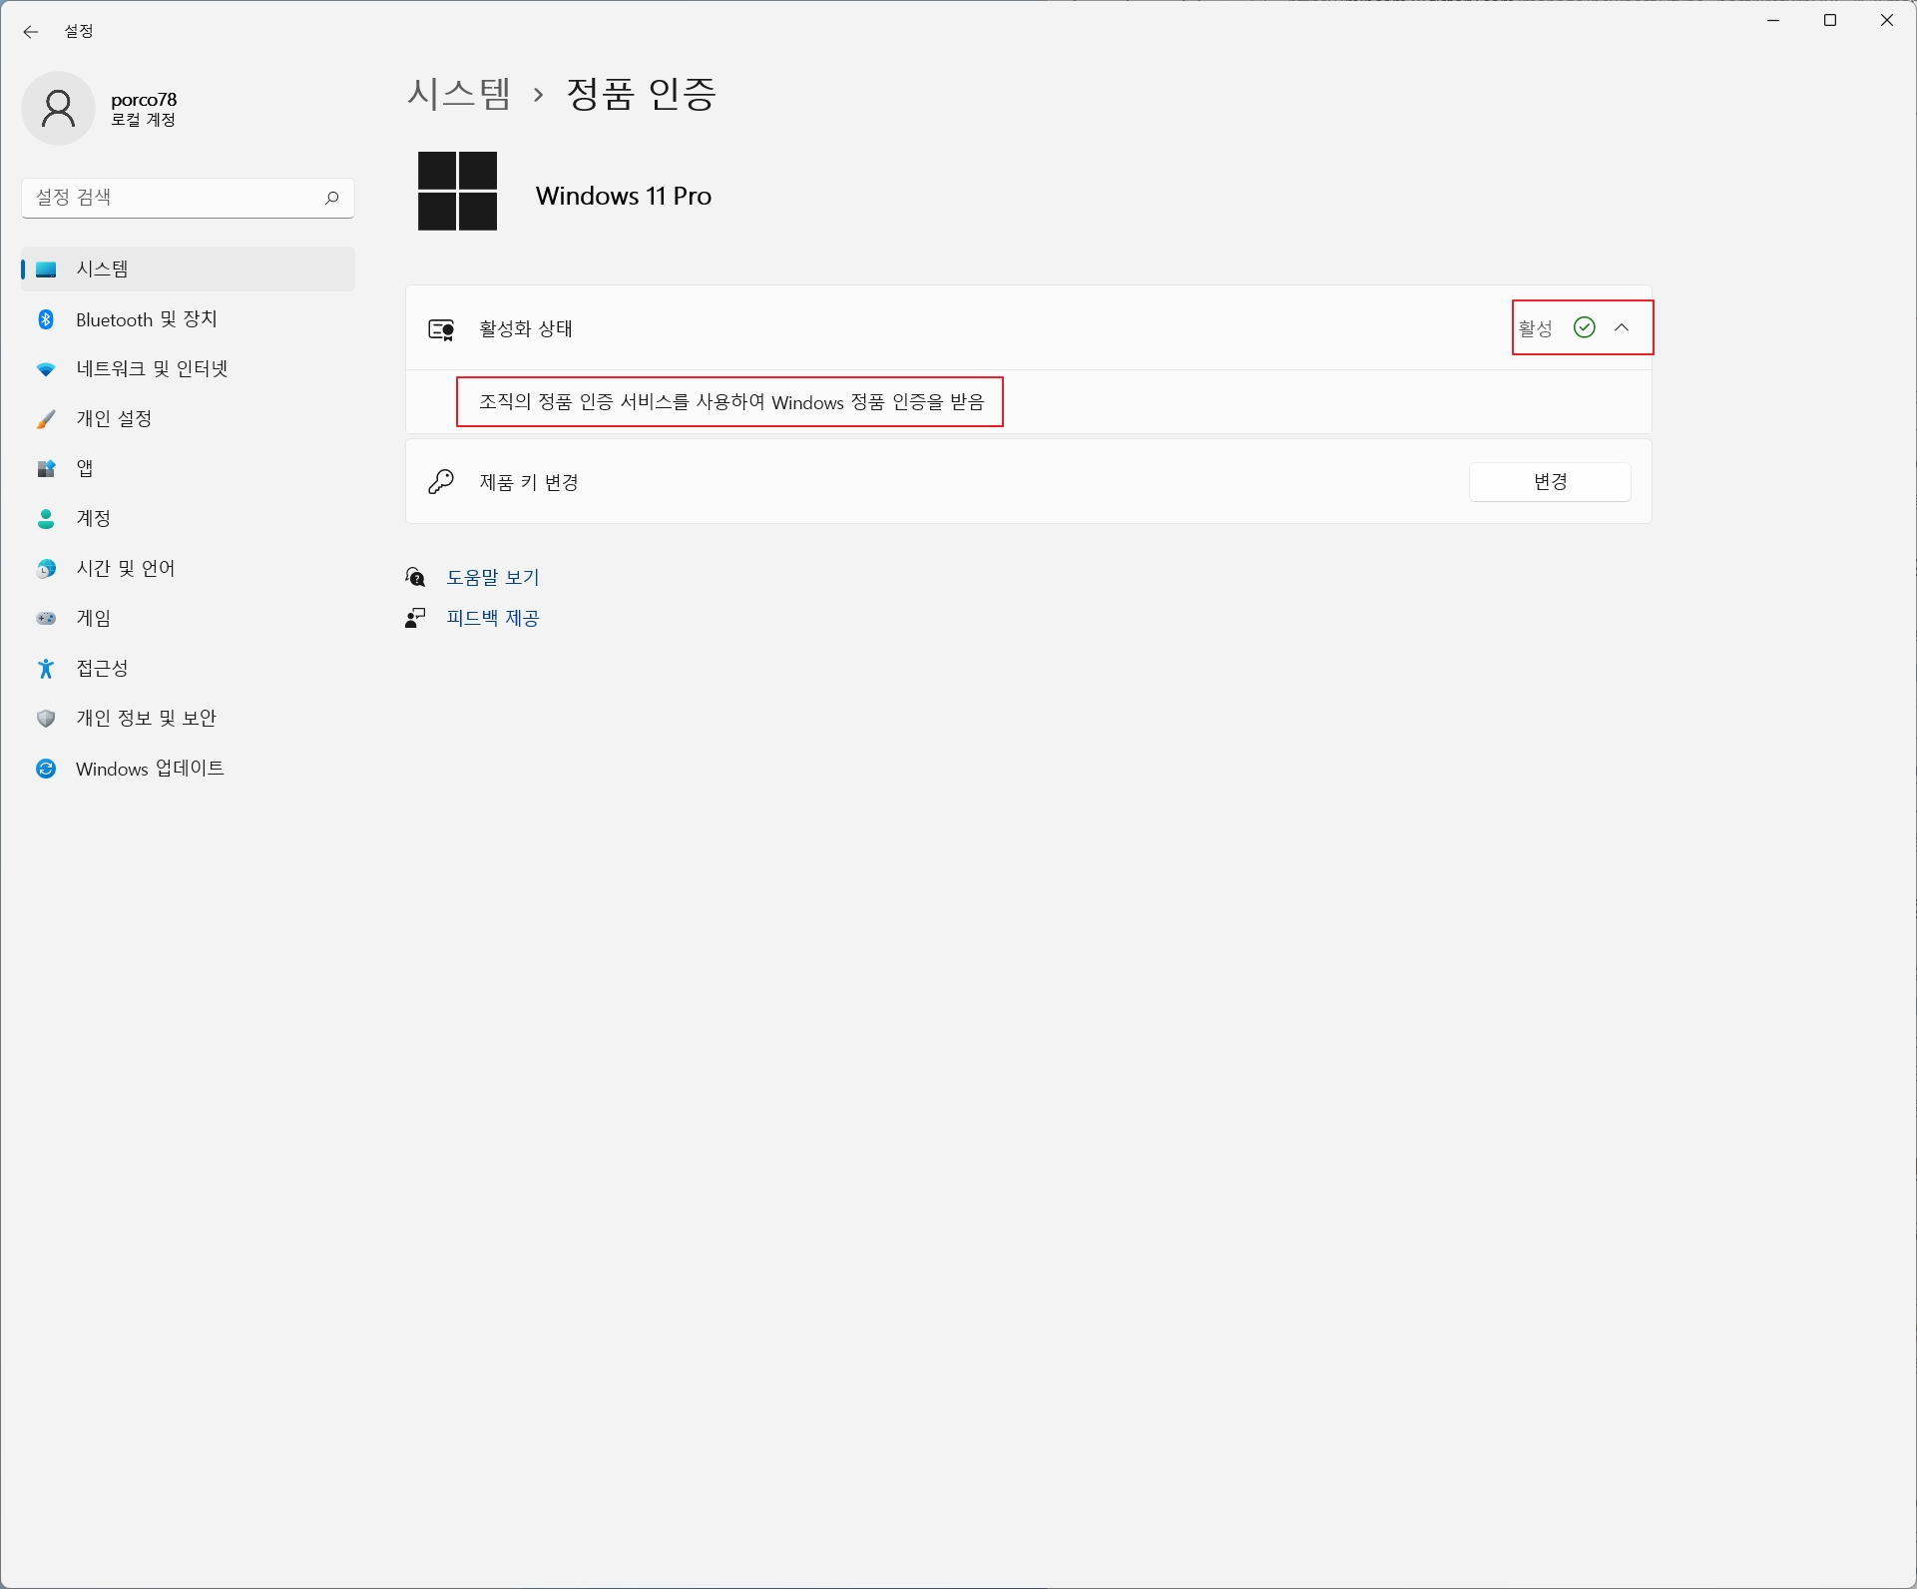Screen dimensions: 1917x1589
Task: Click 시스템 breadcrumb link
Action: pos(459,94)
